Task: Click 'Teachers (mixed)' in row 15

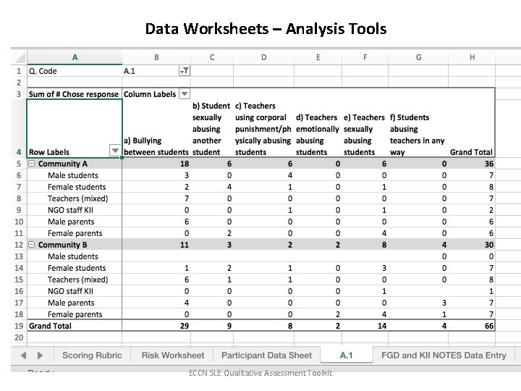Action: click(77, 280)
